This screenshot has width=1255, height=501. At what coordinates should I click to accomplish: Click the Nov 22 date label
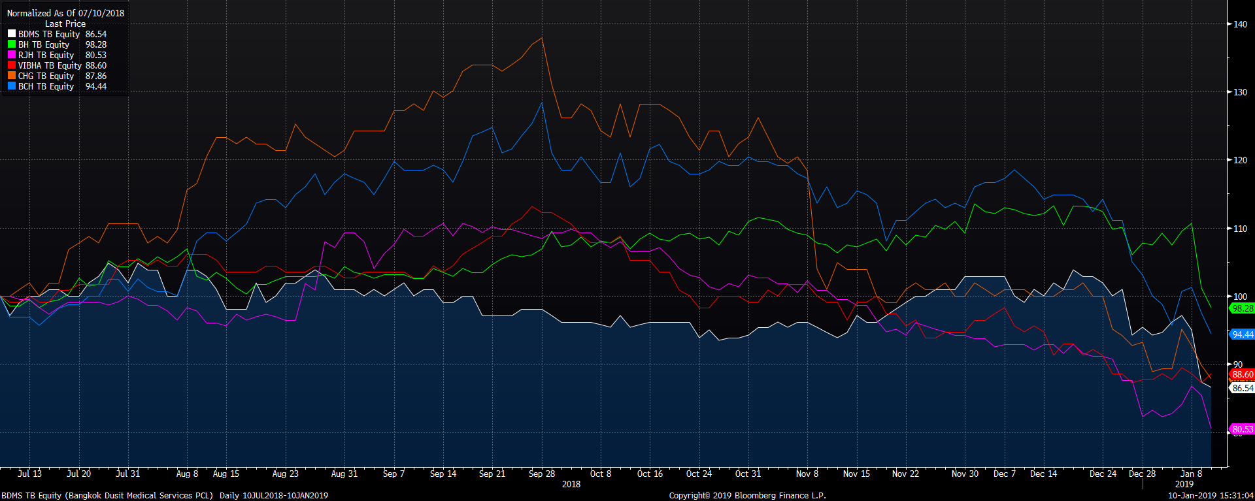click(905, 474)
